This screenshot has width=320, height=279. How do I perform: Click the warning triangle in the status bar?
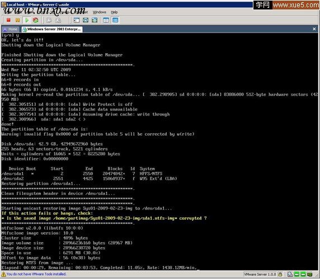tap(3, 274)
